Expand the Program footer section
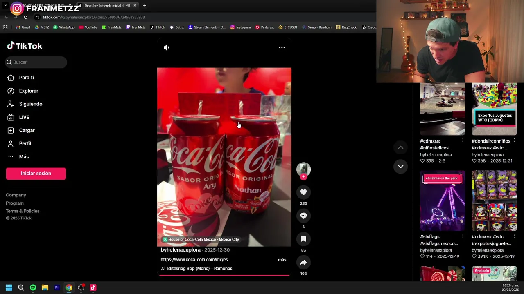Viewport: 524px width, 294px height. pos(15,203)
